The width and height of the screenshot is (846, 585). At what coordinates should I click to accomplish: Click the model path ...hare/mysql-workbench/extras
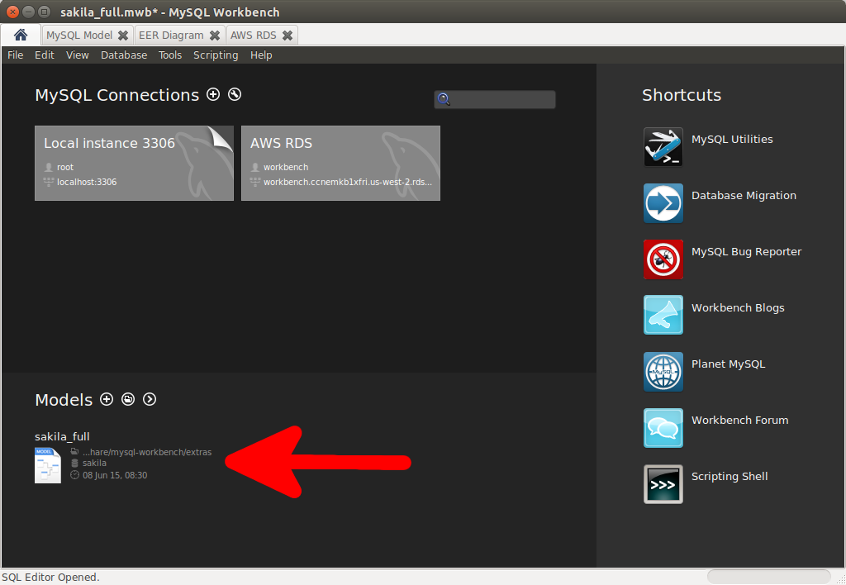[147, 452]
